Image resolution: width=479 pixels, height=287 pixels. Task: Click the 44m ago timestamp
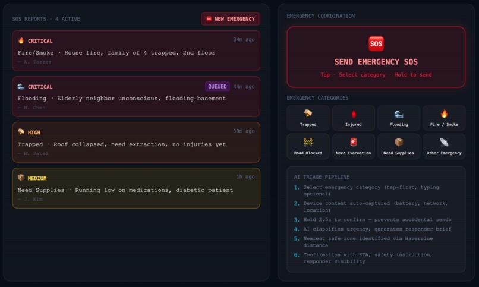tap(244, 86)
